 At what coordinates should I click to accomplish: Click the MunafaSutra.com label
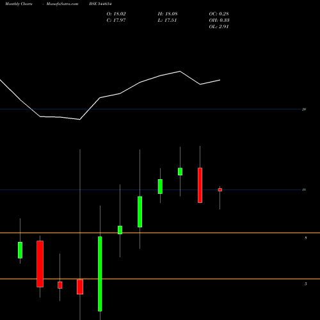(62, 4)
